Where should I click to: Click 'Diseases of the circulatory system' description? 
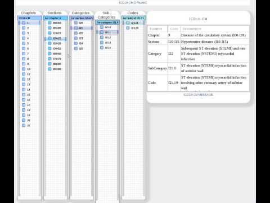click(x=213, y=35)
